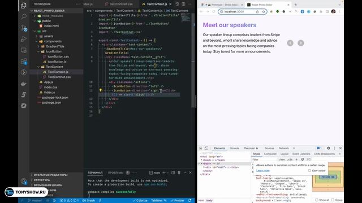This screenshot has width=362, height=203.
Task: Bookmark page with star icon in address bar
Action: click(264, 11)
